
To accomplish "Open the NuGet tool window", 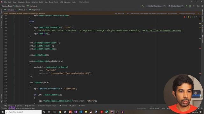I will point(18,106).
